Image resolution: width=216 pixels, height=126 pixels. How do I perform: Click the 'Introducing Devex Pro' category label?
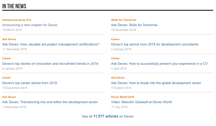(17, 20)
